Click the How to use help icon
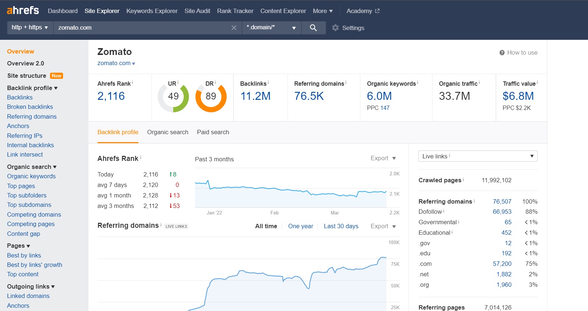Viewport: 588px width, 311px height. 502,53
